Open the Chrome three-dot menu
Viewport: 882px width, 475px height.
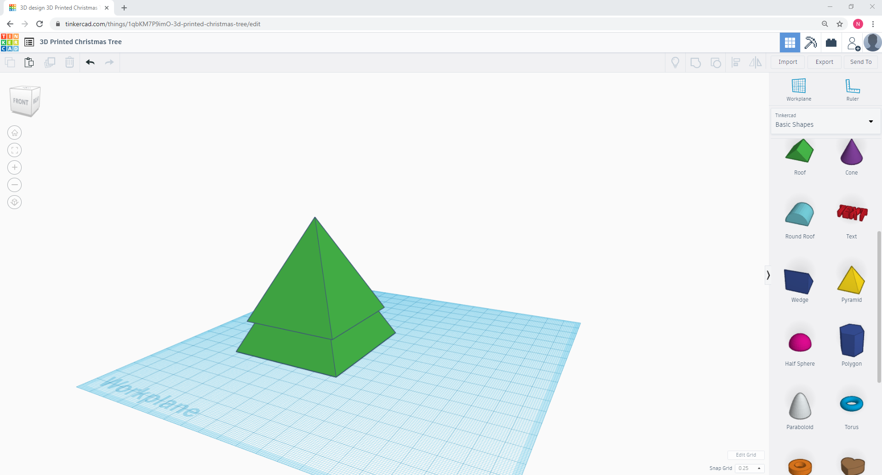click(873, 24)
